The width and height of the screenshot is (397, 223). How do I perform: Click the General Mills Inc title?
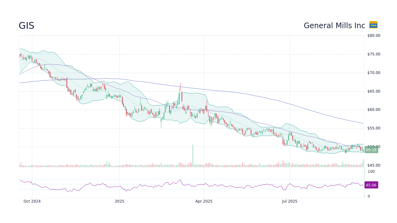click(x=334, y=26)
